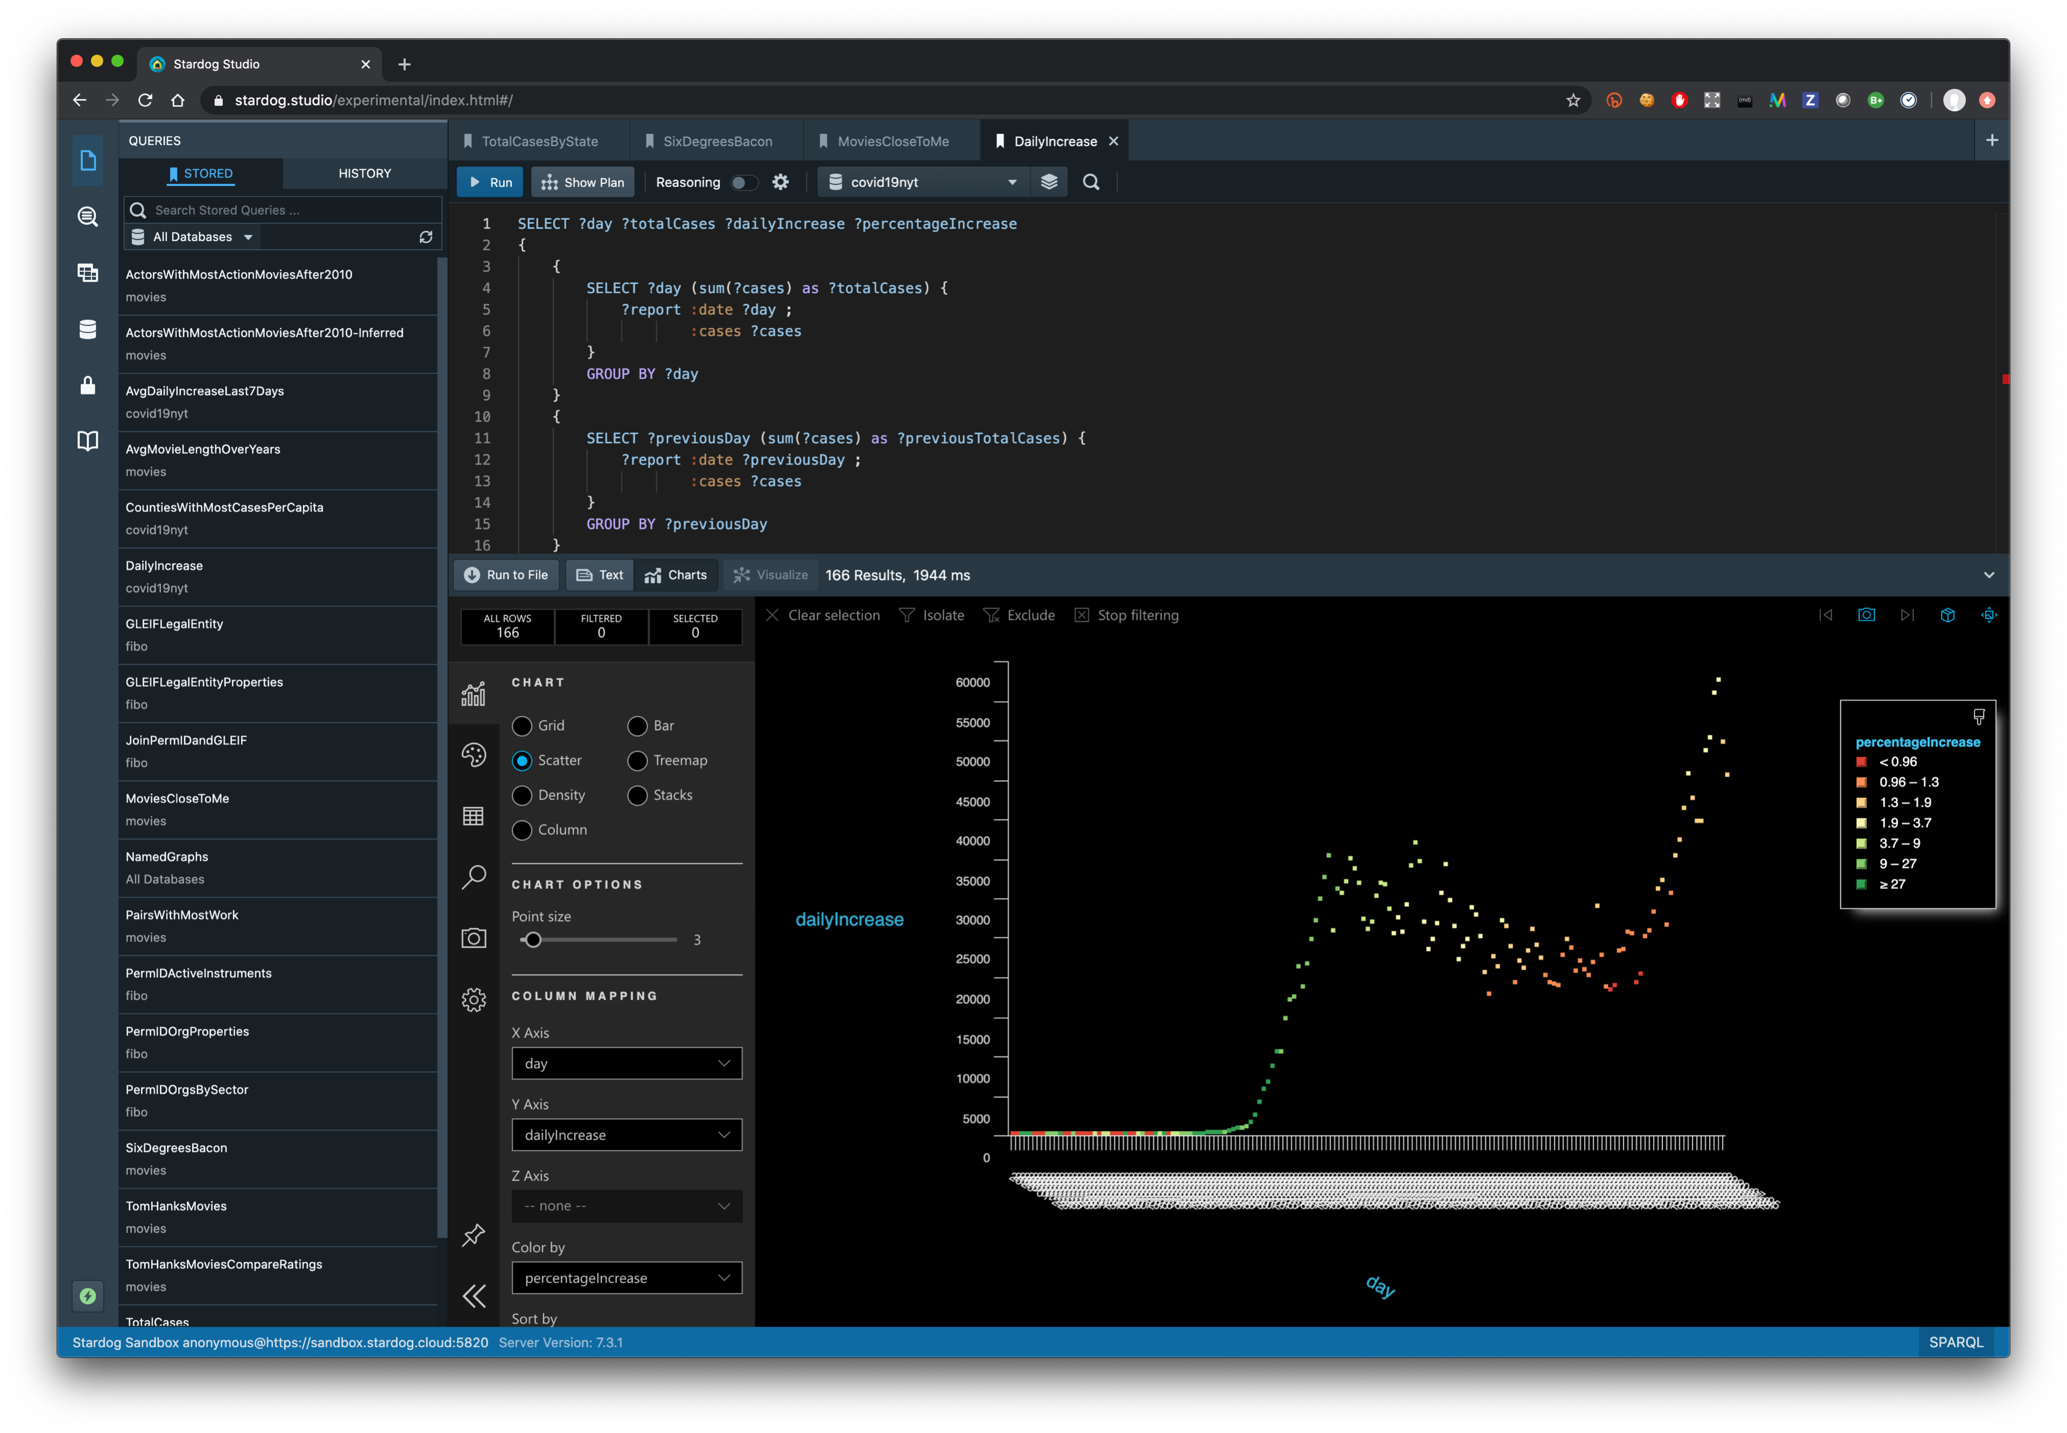The width and height of the screenshot is (2067, 1433).
Task: Refresh the stored queries list
Action: (426, 237)
